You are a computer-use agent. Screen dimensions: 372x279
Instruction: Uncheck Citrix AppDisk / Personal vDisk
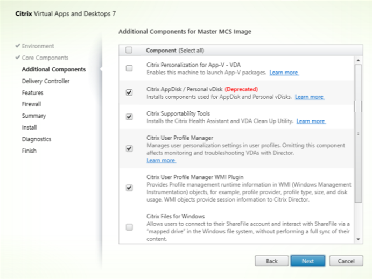point(129,92)
